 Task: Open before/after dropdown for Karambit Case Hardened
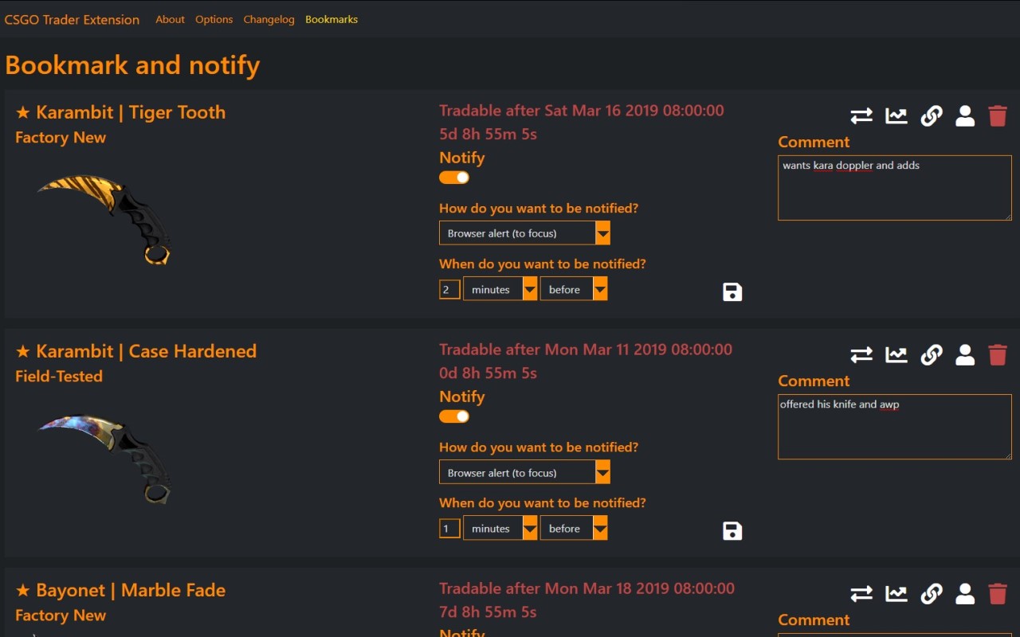[574, 528]
